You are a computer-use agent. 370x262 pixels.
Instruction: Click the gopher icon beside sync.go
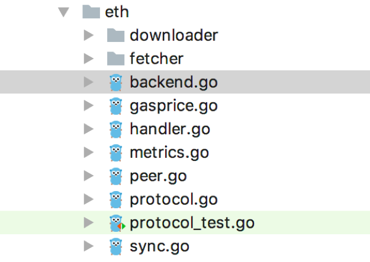116,247
